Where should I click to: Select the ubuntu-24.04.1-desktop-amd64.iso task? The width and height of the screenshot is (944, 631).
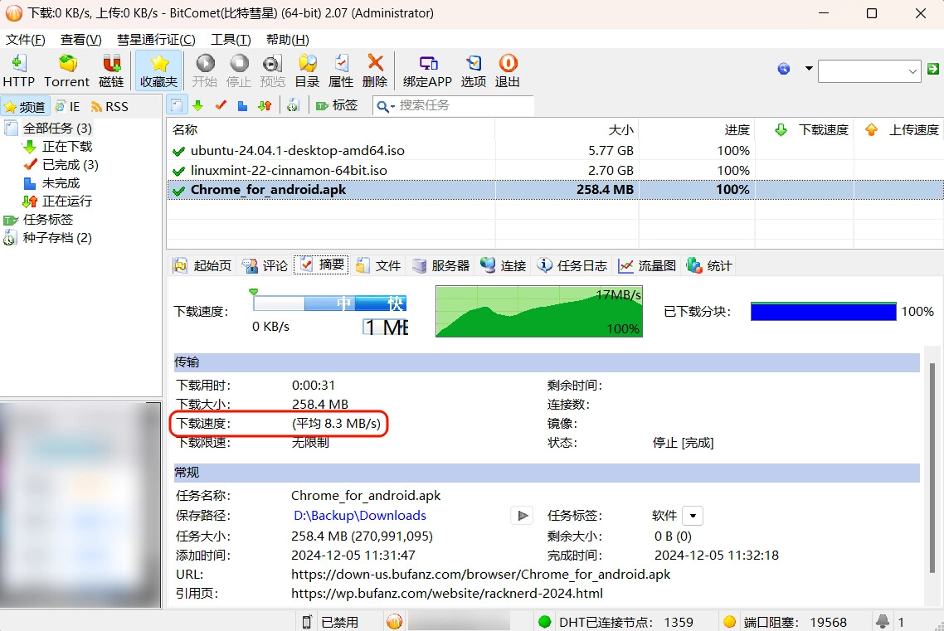click(554, 150)
